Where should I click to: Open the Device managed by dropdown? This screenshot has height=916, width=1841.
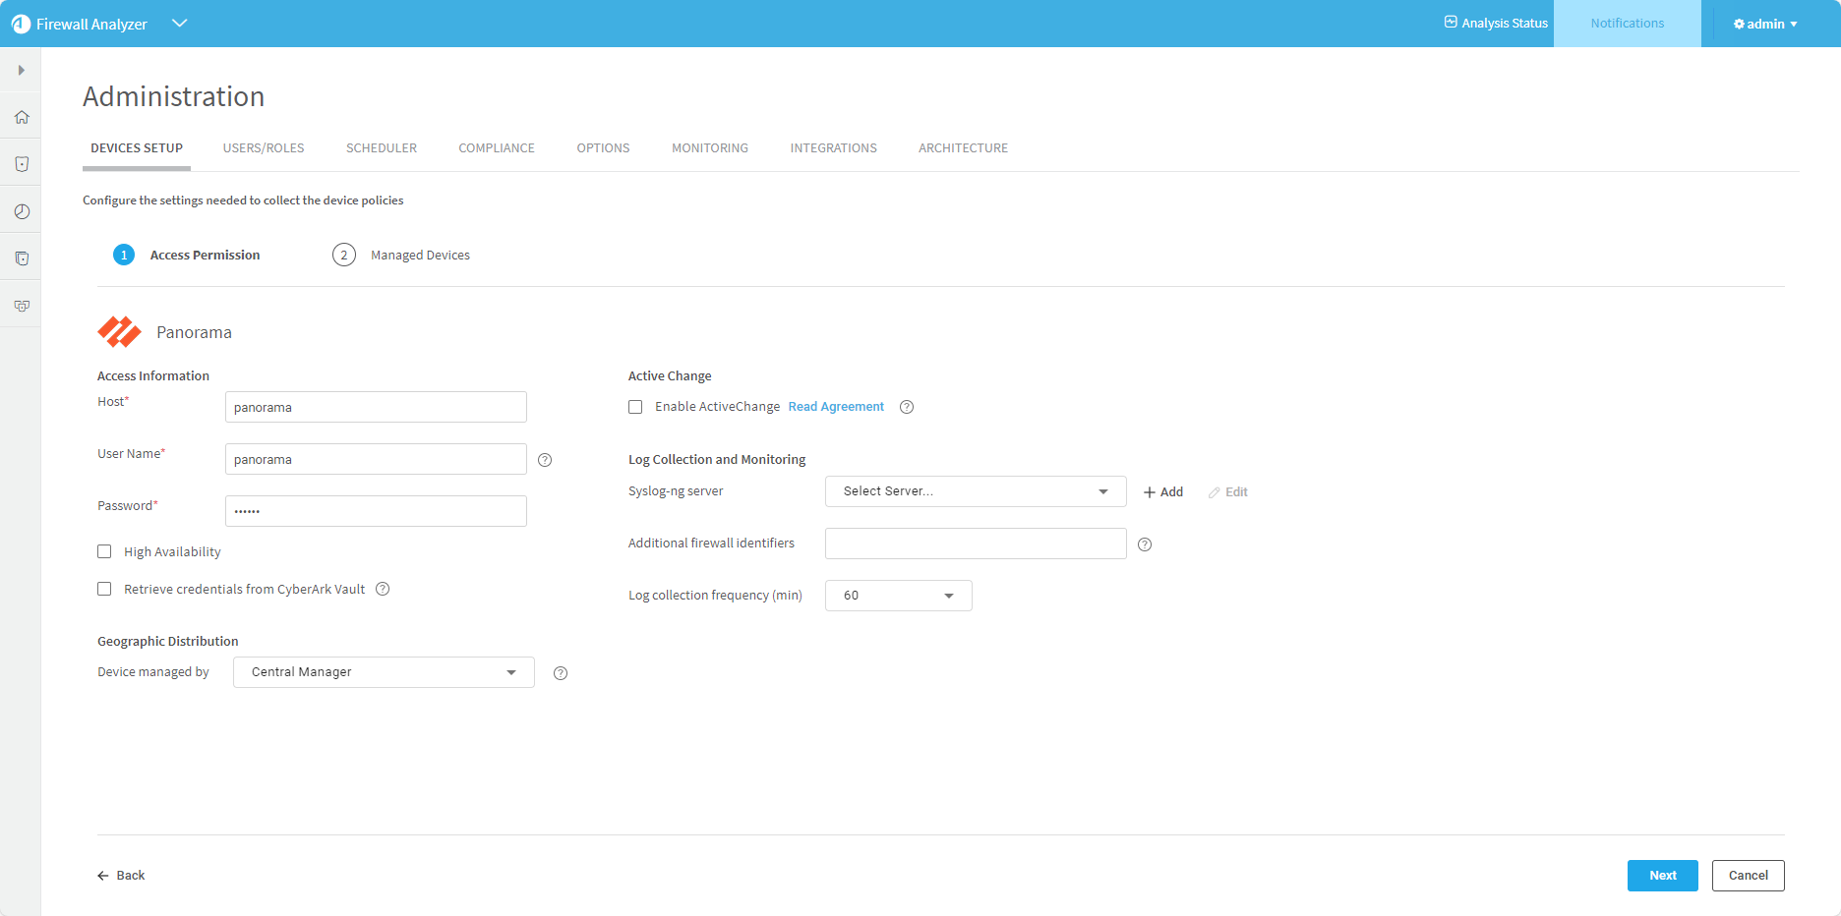coord(384,672)
